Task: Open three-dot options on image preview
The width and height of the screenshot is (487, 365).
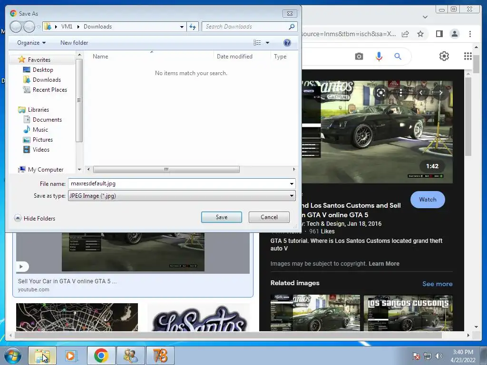Action: (x=400, y=93)
